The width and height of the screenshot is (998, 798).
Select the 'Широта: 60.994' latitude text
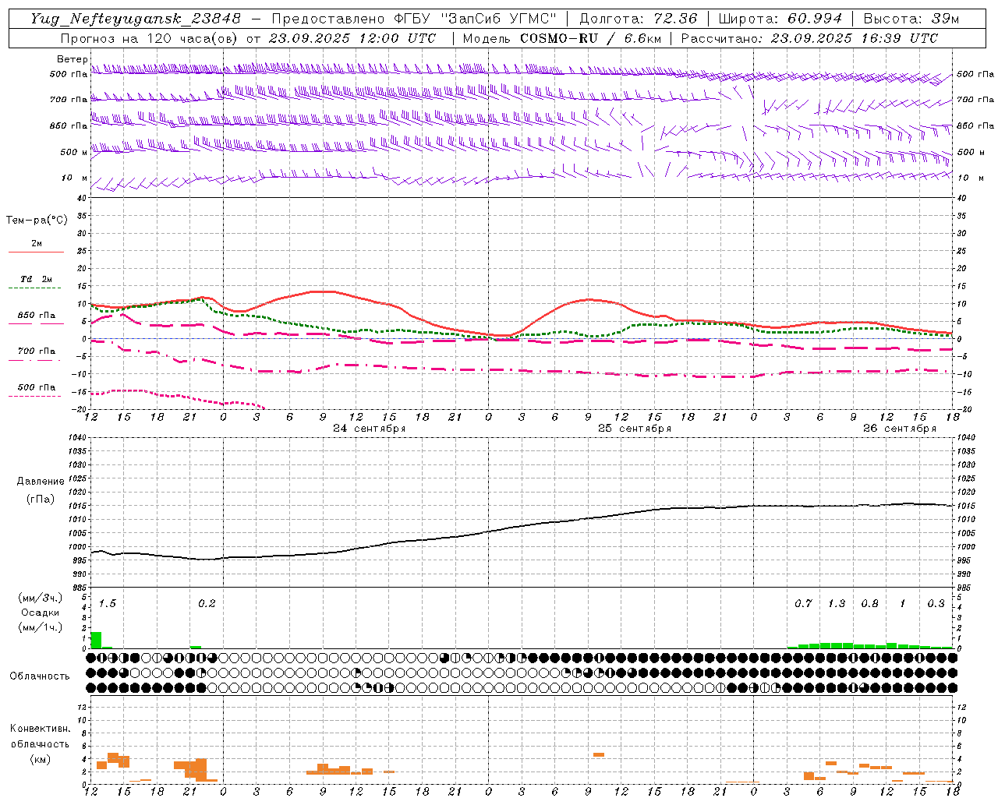coord(780,19)
